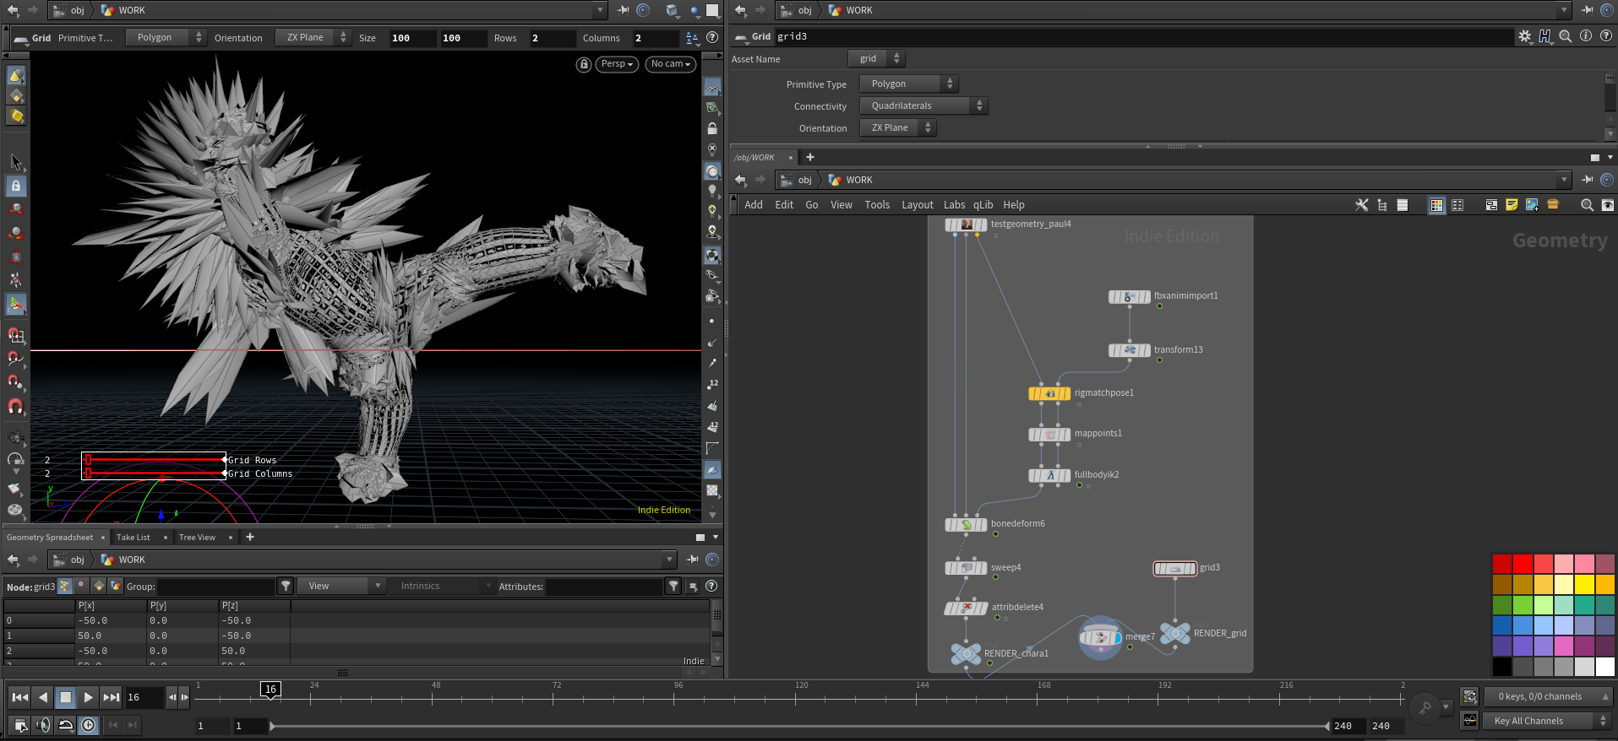The height and width of the screenshot is (741, 1618).
Task: Select the bonedeform6 node
Action: click(x=966, y=525)
